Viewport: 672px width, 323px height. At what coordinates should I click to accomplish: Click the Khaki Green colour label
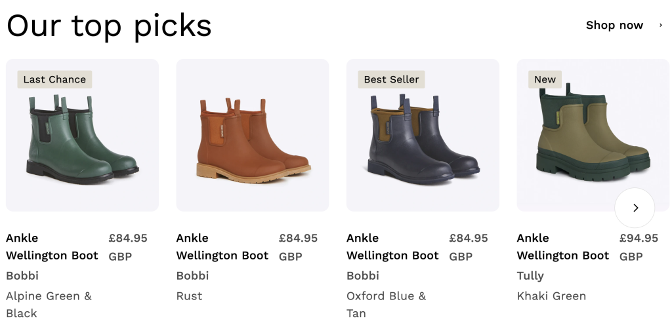click(x=551, y=296)
